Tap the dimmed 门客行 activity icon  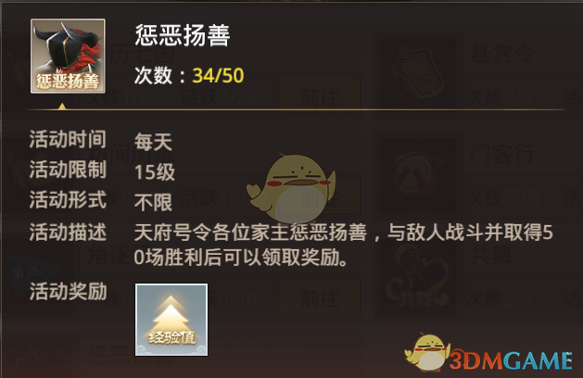point(419,175)
